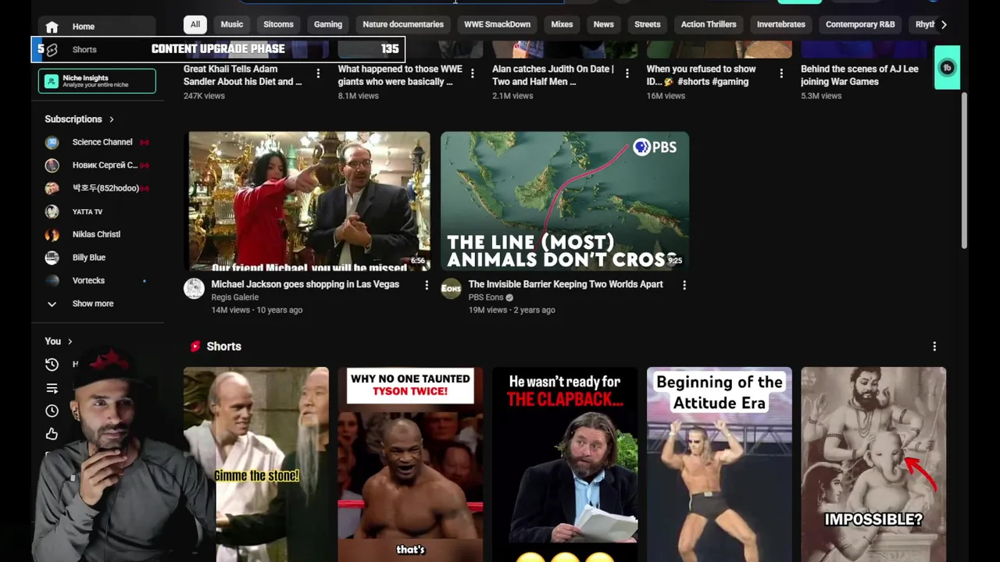Screen dimensions: 1000x562
Task: Select the Streets filter chip
Action: click(x=647, y=24)
